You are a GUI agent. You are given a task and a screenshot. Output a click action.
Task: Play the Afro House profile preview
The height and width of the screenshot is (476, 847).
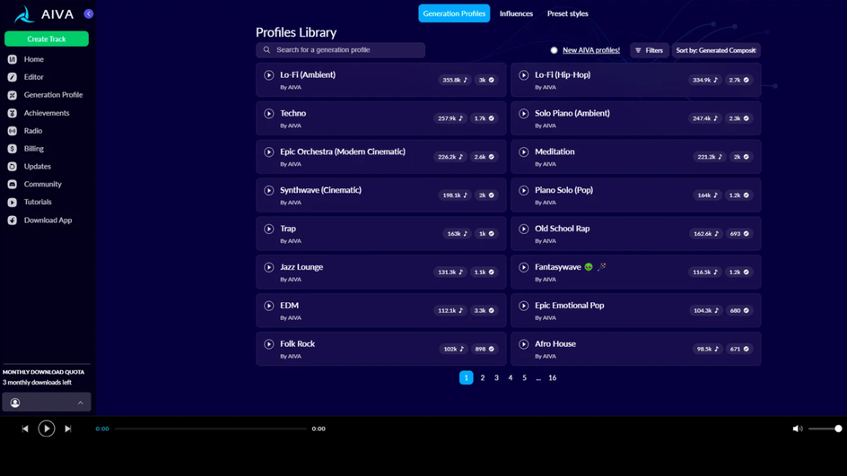523,344
